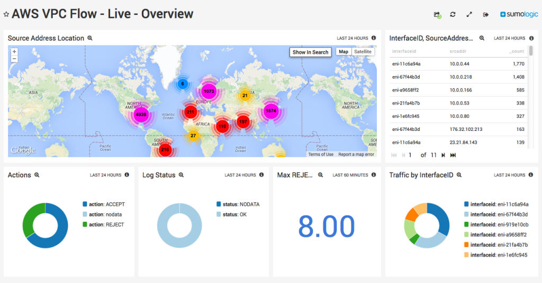This screenshot has height=283, width=542.
Task: Show info for InterfaceID SourceAddress panel
Action: click(531, 38)
